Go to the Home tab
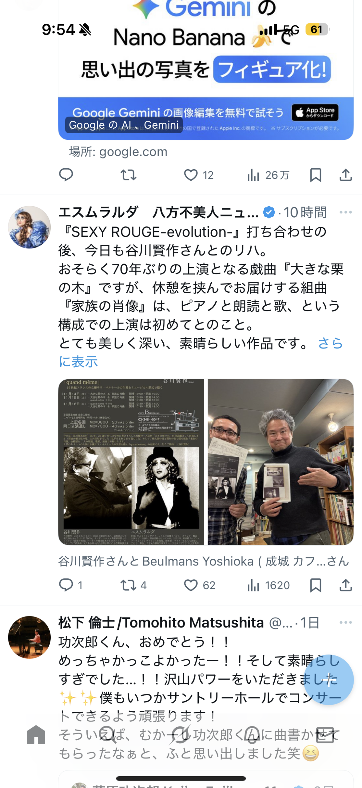This screenshot has height=788, width=362. click(36, 734)
